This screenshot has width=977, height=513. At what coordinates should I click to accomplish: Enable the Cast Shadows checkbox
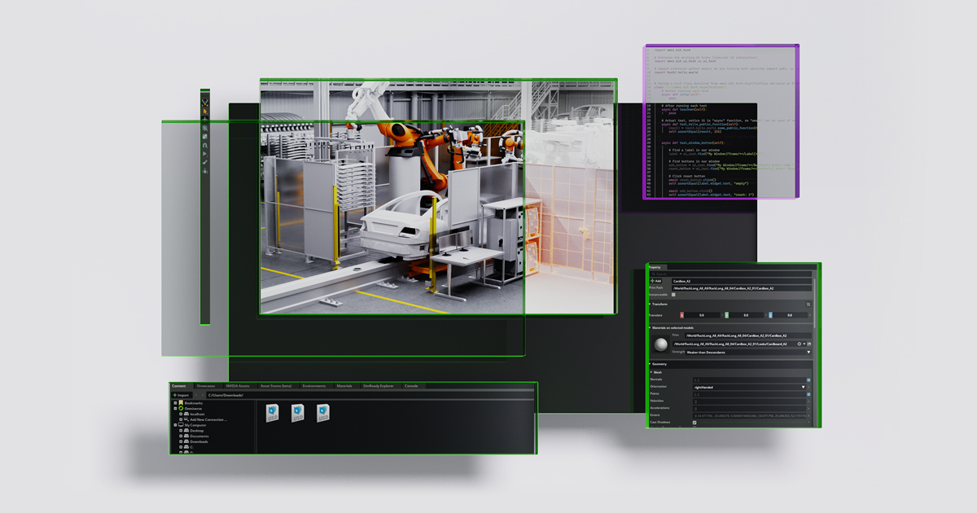[x=694, y=422]
